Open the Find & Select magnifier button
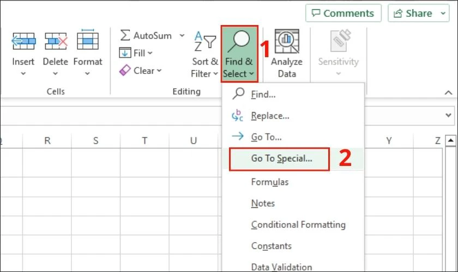 click(x=239, y=54)
